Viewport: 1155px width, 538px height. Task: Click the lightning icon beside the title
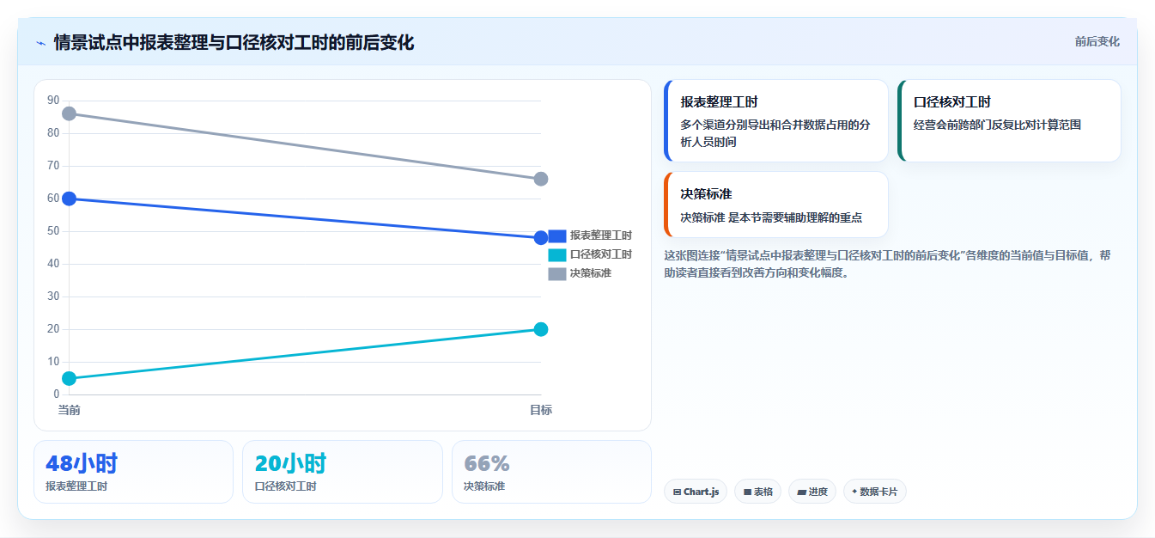40,42
